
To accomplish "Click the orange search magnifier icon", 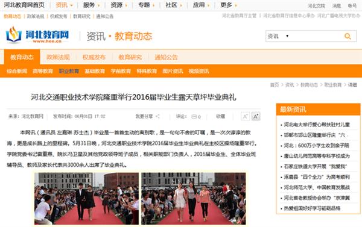I will point(348,36).
